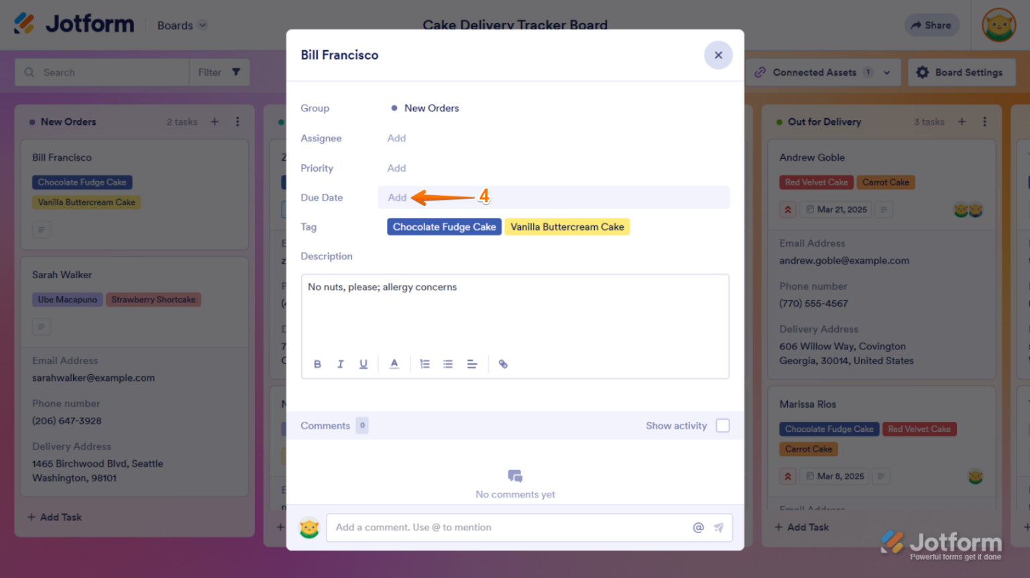Open the text color option in description toolbar
This screenshot has height=578, width=1030.
394,363
